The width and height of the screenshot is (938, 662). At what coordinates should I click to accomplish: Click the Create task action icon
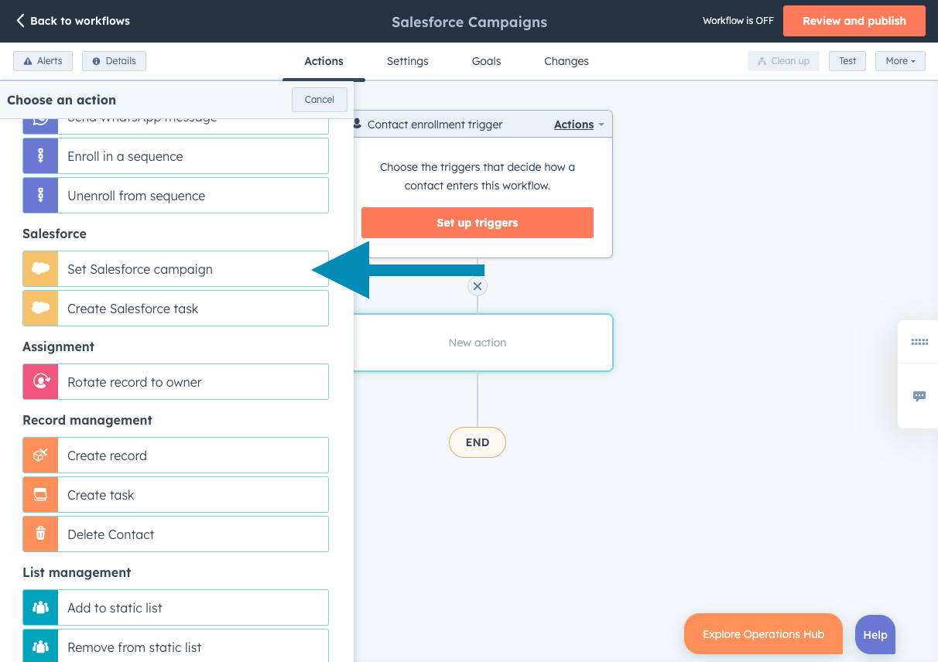click(x=39, y=494)
